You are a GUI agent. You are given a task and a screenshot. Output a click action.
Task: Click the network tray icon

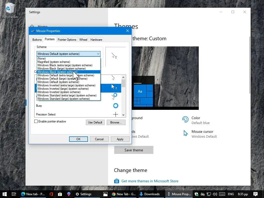point(209,194)
